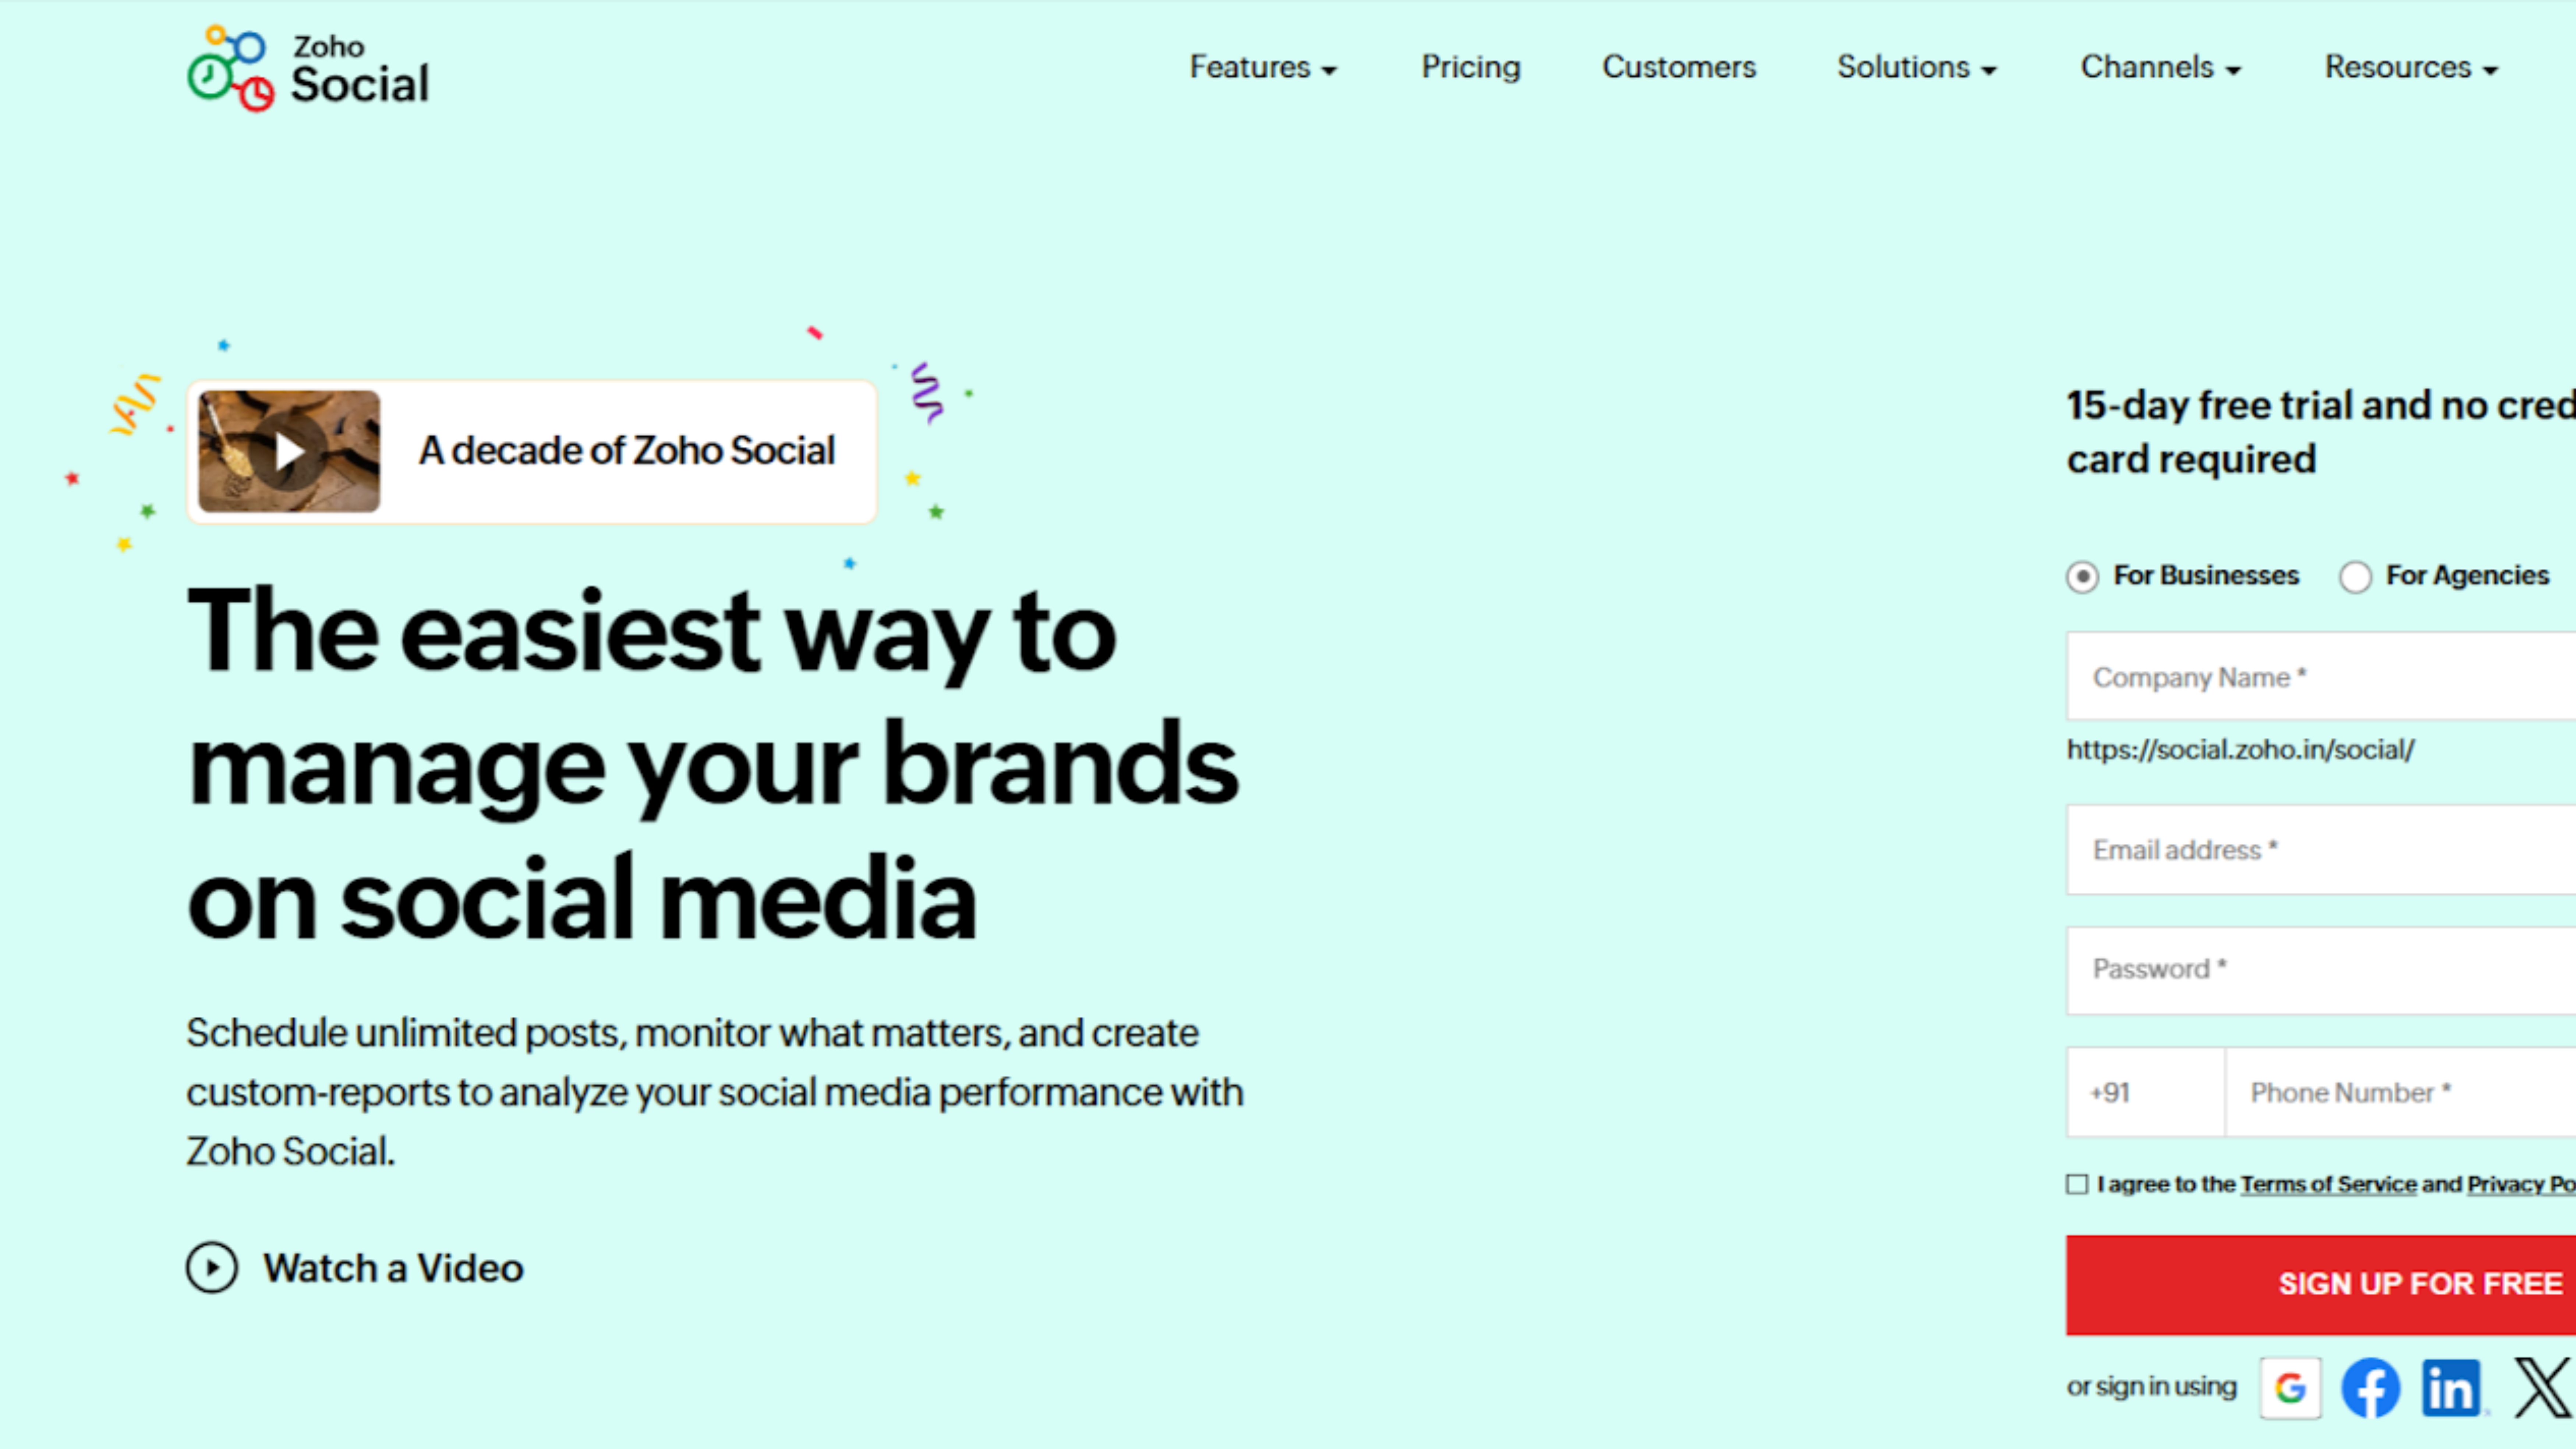Select the For Businesses radio button
The height and width of the screenshot is (1449, 2576).
click(x=2083, y=577)
